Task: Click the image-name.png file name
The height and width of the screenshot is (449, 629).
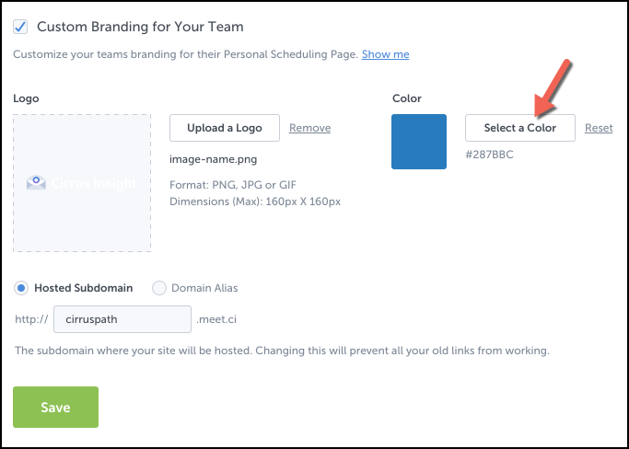Action: point(213,159)
